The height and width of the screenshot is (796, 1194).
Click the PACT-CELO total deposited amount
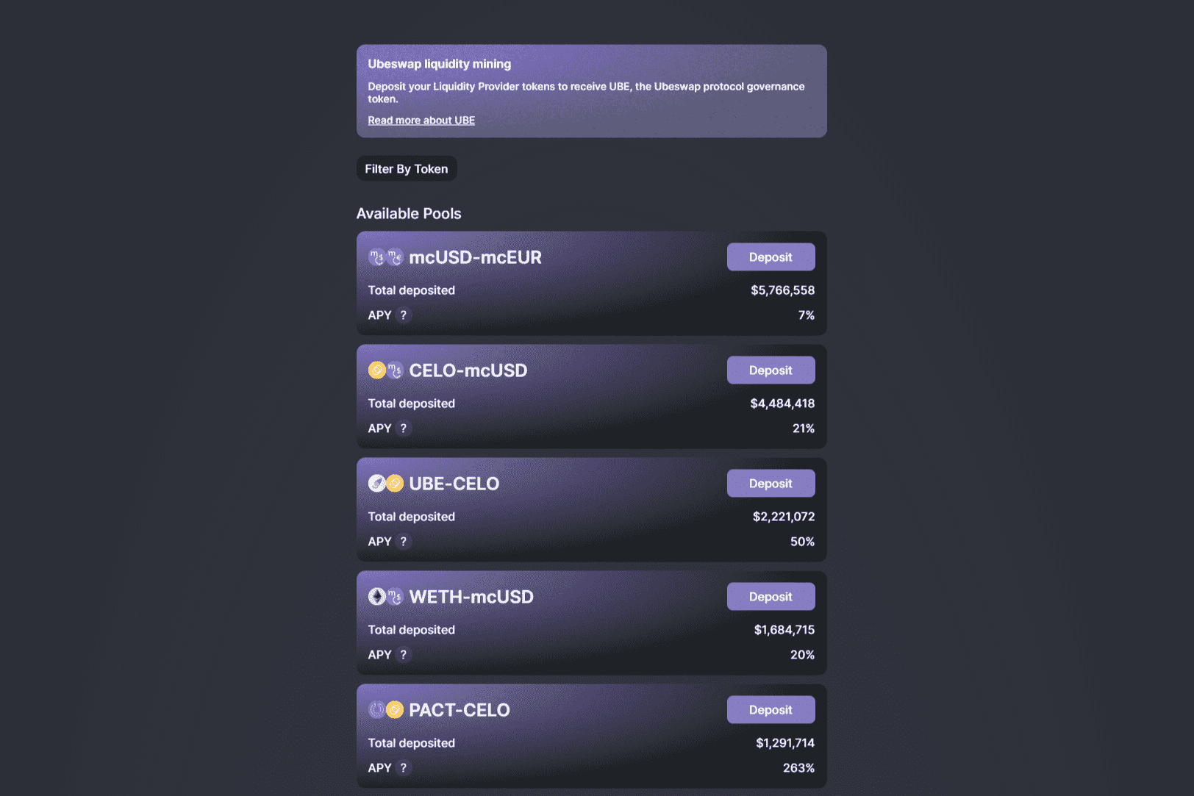pyautogui.click(x=785, y=742)
